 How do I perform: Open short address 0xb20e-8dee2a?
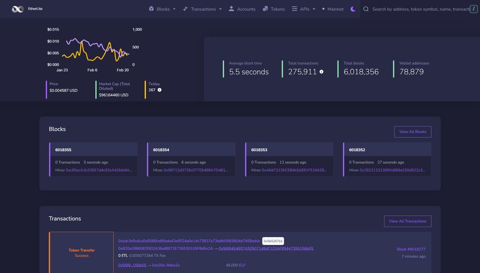pos(165,265)
